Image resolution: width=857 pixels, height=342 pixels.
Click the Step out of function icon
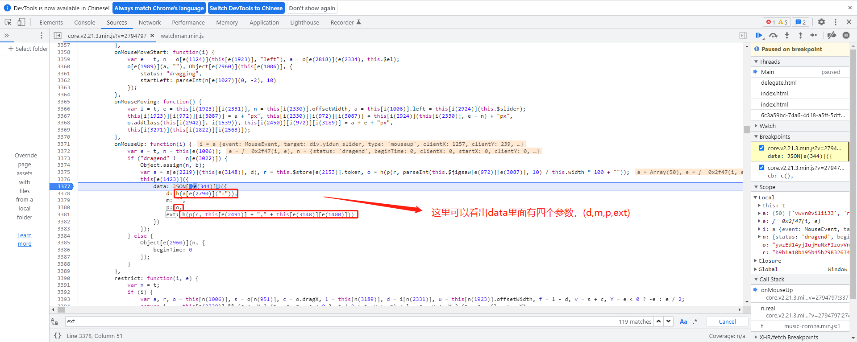(x=800, y=35)
